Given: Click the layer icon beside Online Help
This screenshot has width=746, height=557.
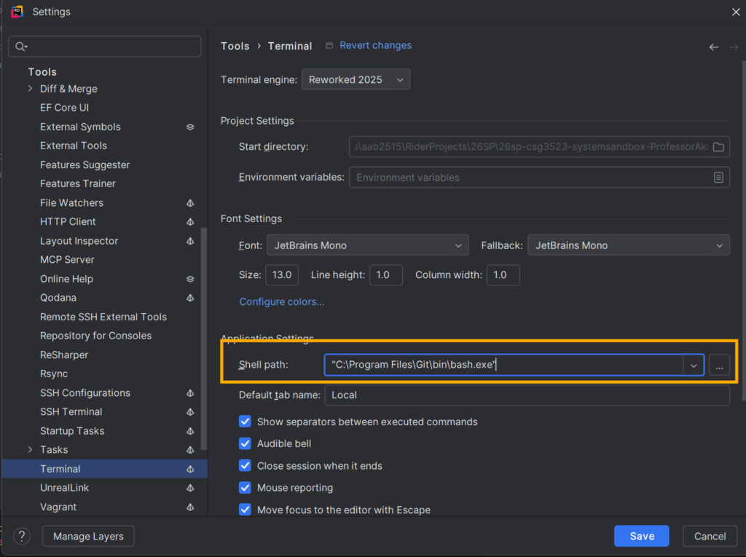Looking at the screenshot, I should click(x=190, y=279).
